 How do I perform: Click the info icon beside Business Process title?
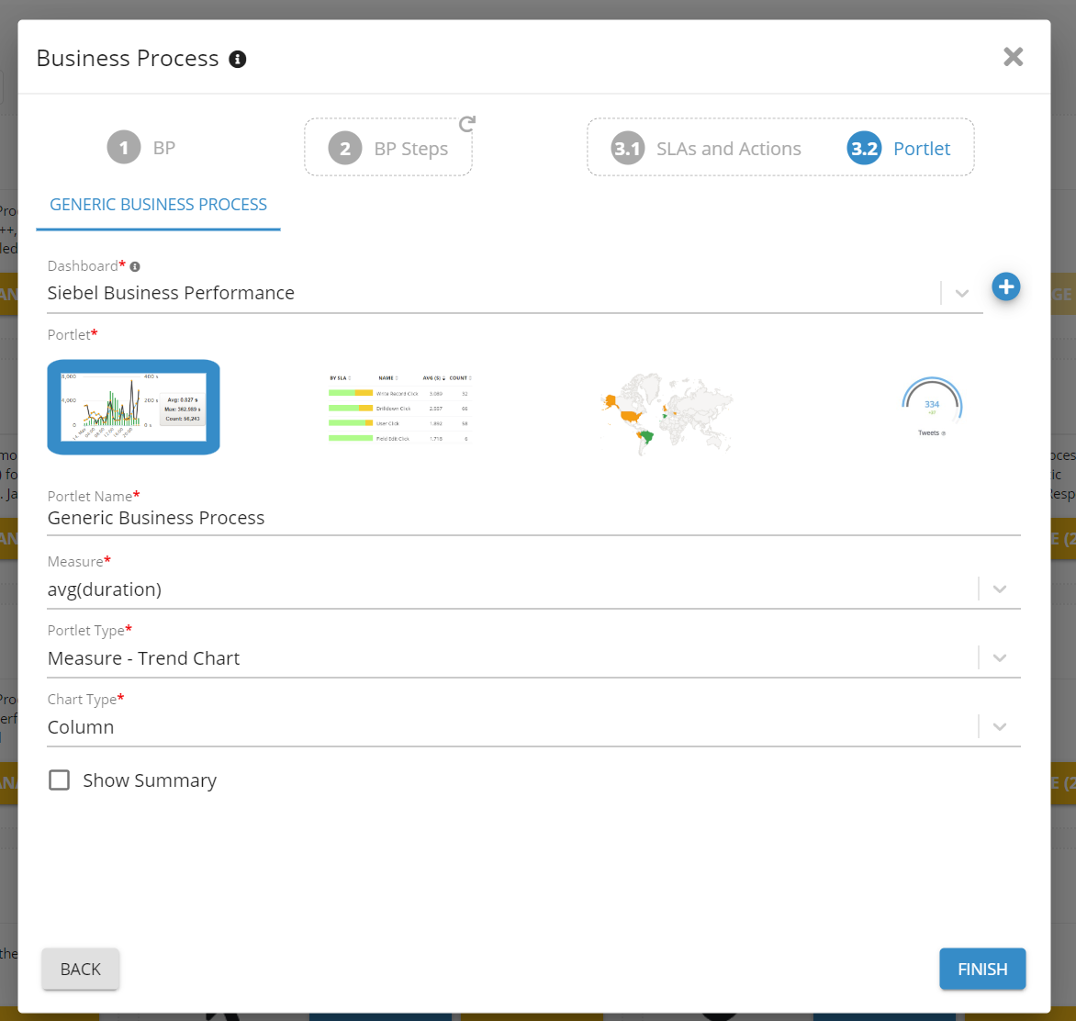(238, 60)
